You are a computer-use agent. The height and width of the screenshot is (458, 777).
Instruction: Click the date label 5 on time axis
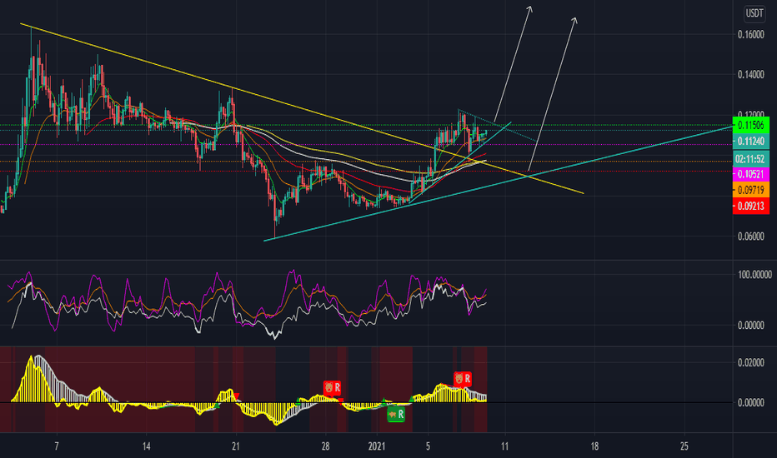(429, 446)
